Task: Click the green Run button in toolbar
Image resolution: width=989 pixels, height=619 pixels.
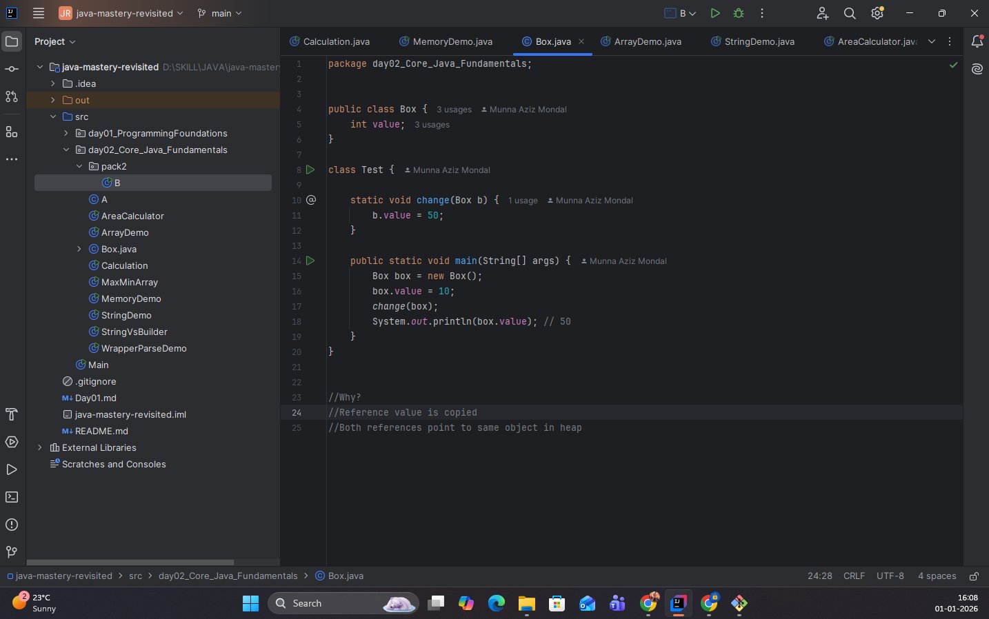Action: (715, 13)
